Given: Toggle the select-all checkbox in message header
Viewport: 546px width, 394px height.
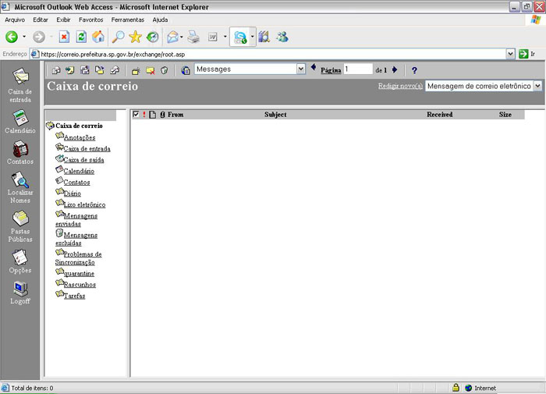Looking at the screenshot, I should [x=136, y=114].
